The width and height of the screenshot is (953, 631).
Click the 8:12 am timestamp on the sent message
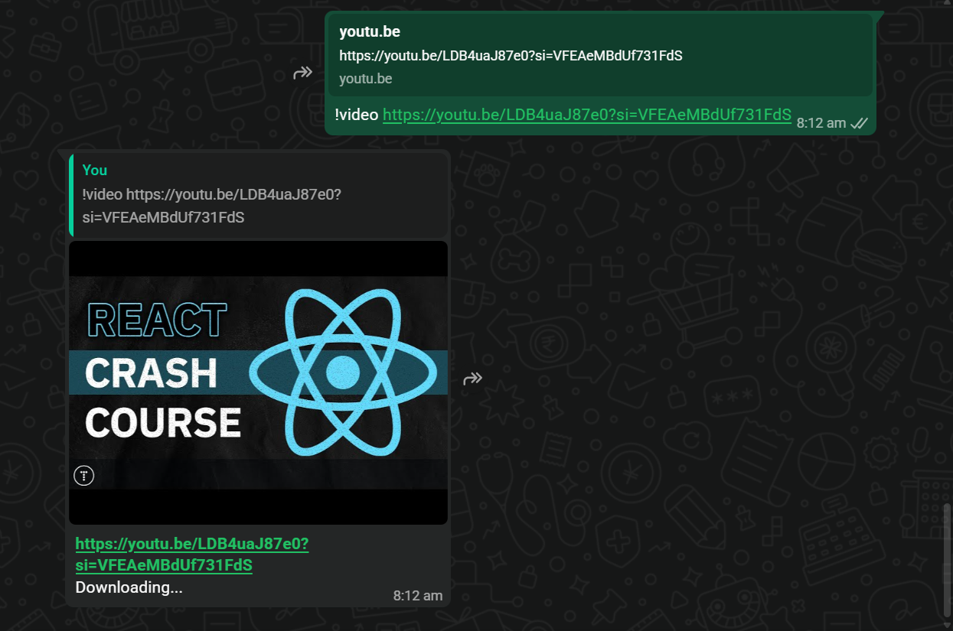tap(821, 123)
